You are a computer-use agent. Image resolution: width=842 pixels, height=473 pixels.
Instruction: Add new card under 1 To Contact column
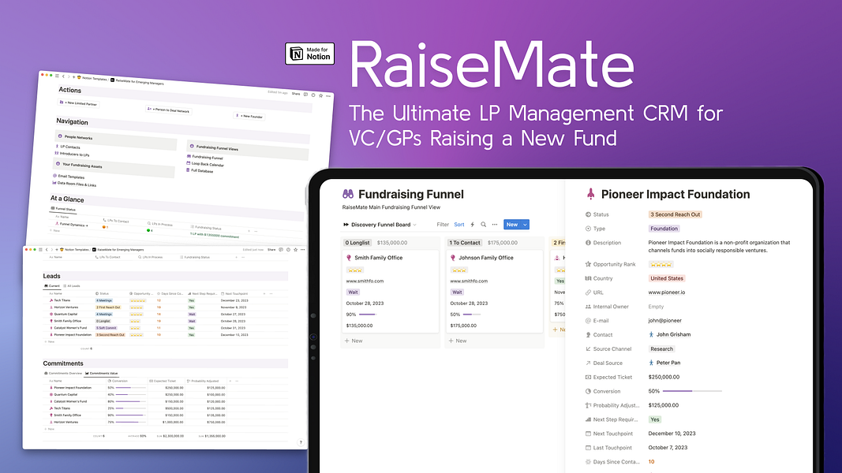click(458, 341)
